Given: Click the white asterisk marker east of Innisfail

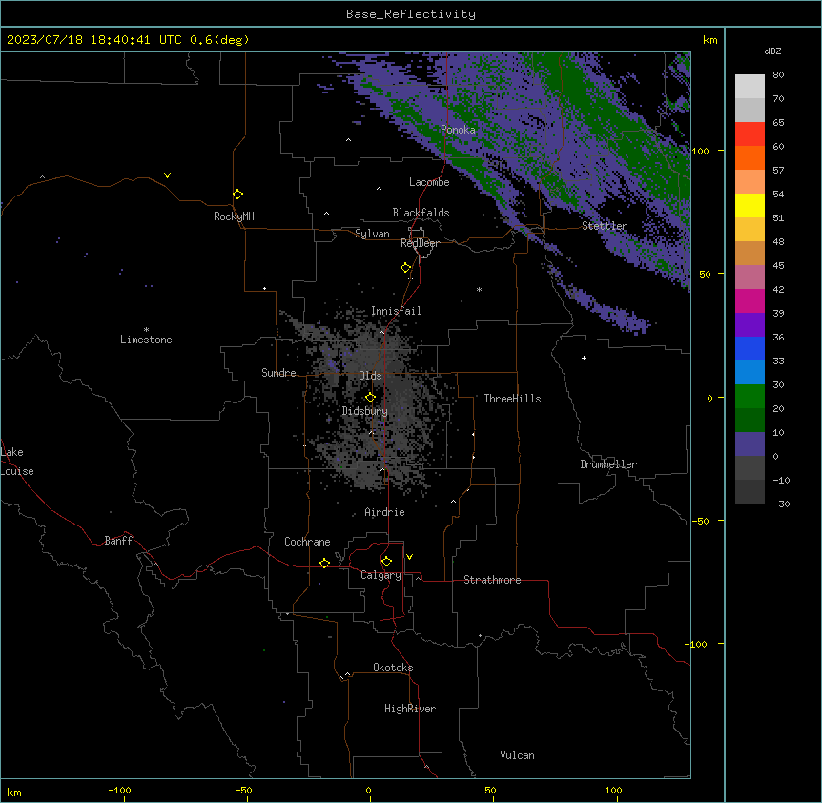Looking at the screenshot, I should tap(479, 289).
